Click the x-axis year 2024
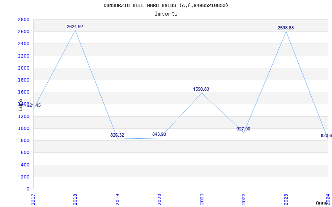This screenshot has height=207, width=332. click(x=328, y=199)
